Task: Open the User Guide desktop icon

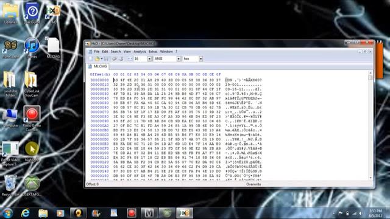Action: point(32,13)
